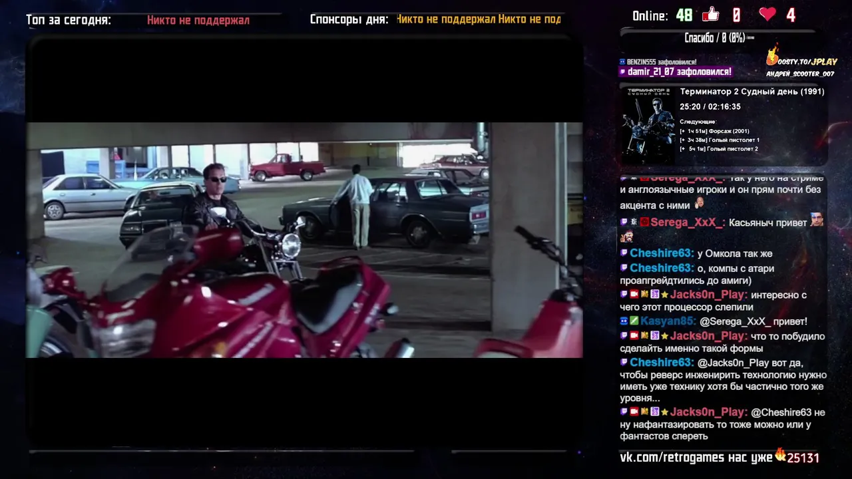Click message text 'сделайть именно такой формы'
Screen dimensions: 852x479
[691, 349]
